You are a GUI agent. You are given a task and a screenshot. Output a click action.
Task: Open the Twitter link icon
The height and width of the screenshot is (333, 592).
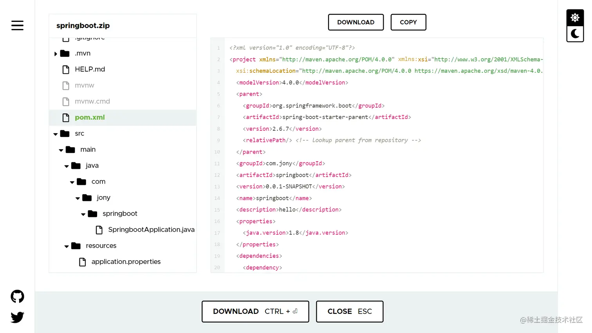click(17, 317)
